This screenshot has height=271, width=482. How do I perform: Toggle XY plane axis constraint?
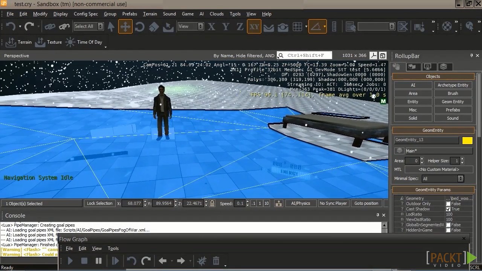click(254, 26)
